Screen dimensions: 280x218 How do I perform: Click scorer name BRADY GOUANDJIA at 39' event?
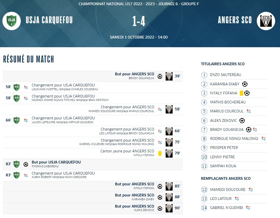coord(141,78)
